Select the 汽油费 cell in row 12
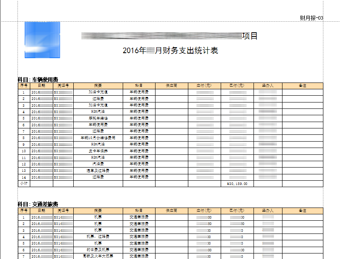Viewport: 340px width, 259px height. pyautogui.click(x=98, y=164)
